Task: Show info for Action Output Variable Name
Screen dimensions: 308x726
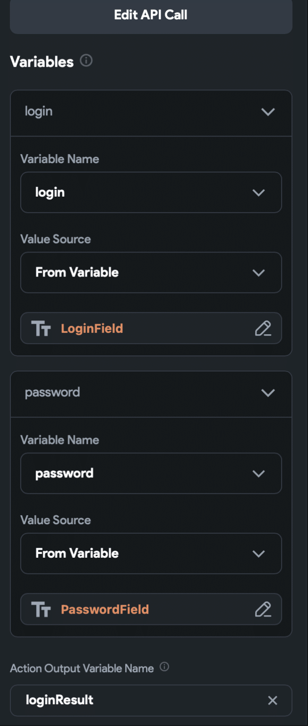Action: point(164,667)
